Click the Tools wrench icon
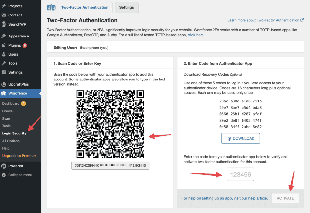 coord(4,63)
